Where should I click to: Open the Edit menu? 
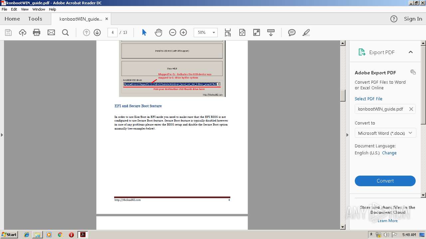click(14, 9)
